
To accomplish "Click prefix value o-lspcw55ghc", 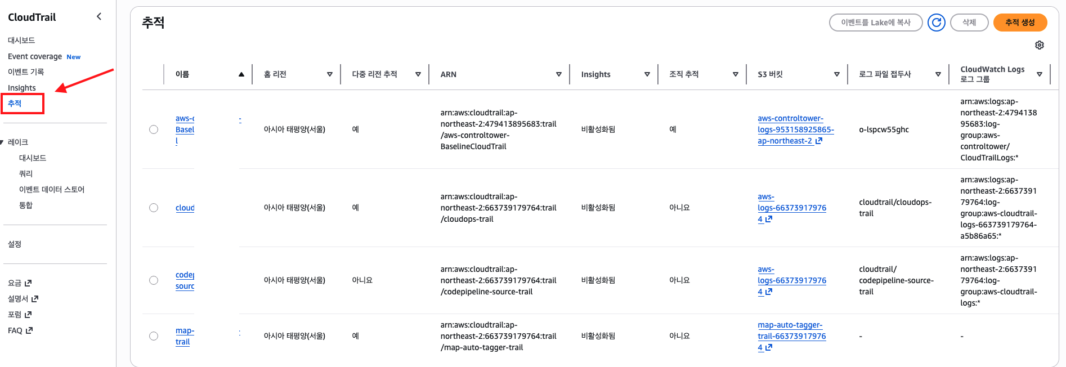I will (x=884, y=129).
